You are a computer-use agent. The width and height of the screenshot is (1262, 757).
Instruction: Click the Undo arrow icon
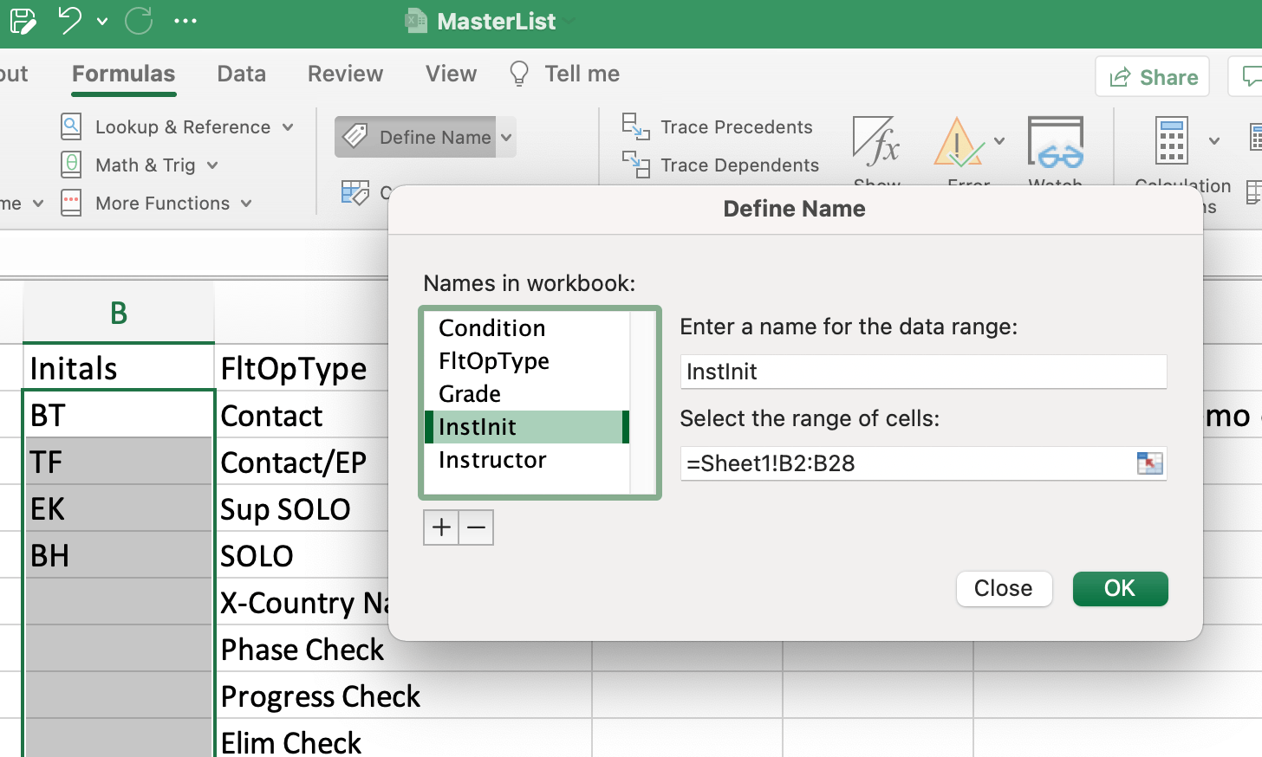(69, 20)
